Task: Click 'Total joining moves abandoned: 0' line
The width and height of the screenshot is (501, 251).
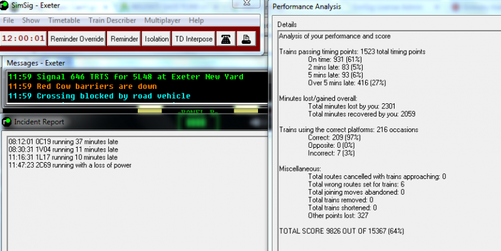Action: pyautogui.click(x=356, y=192)
